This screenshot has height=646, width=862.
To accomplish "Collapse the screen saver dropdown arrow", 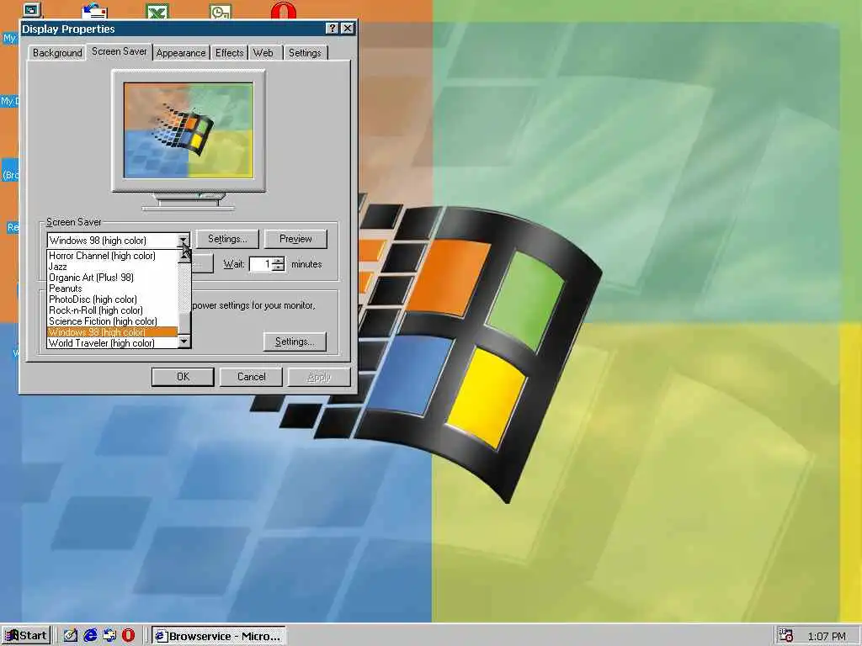I will [184, 240].
